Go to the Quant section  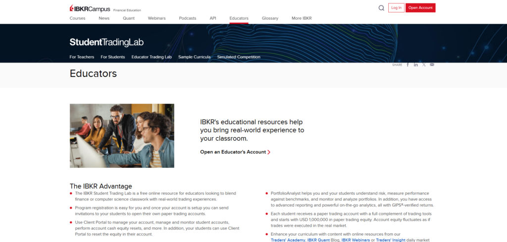[129, 18]
